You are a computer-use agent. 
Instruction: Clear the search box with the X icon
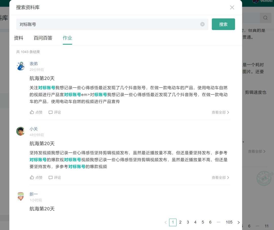tap(202, 24)
